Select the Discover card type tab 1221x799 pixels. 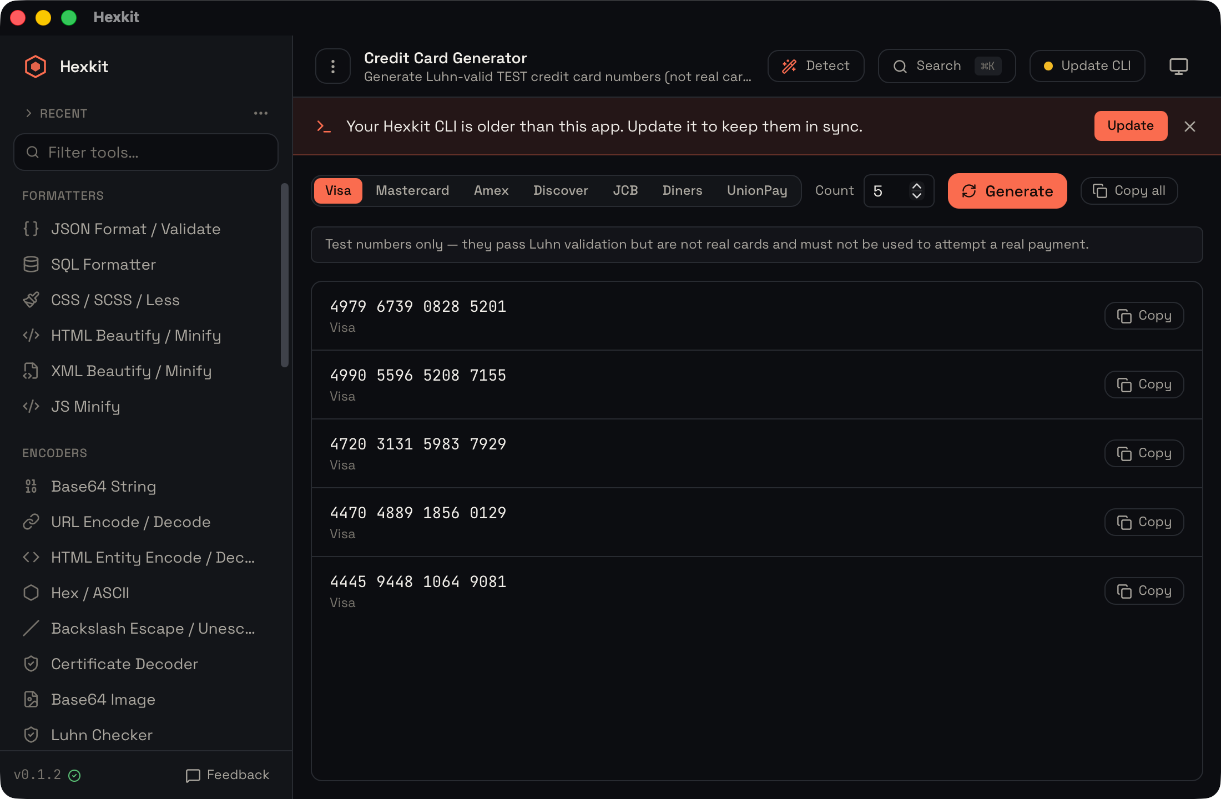561,191
